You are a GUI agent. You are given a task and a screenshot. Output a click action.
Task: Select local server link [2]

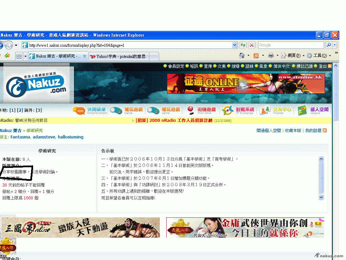click(x=20, y=110)
